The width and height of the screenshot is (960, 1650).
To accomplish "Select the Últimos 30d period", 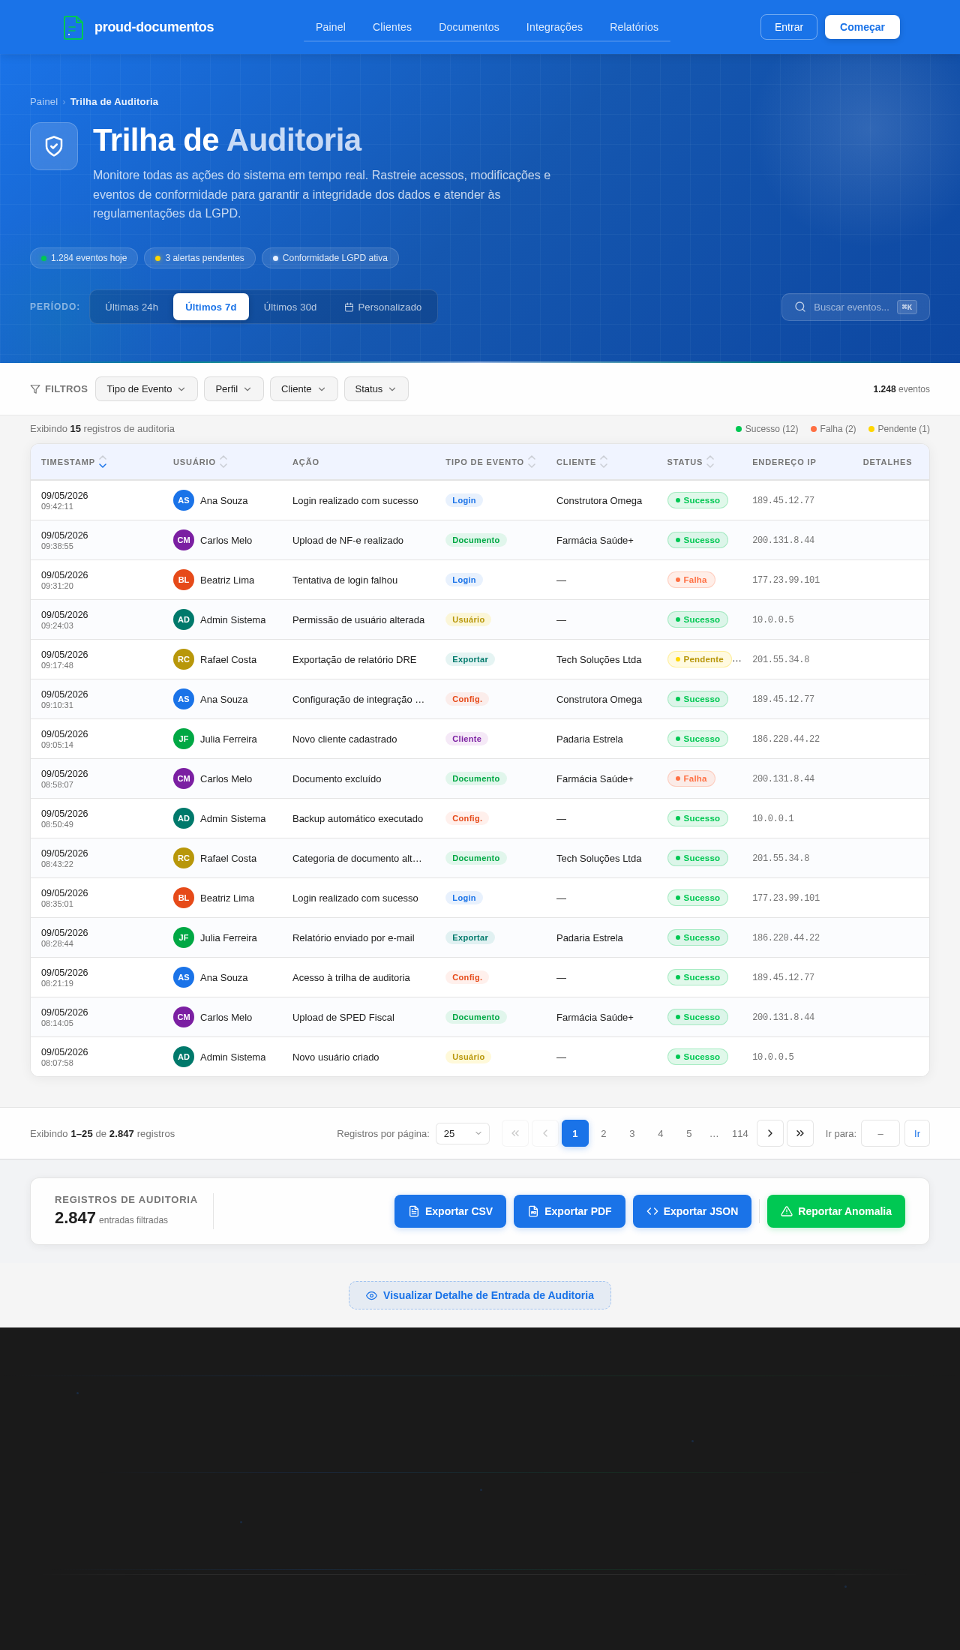I will [x=290, y=307].
